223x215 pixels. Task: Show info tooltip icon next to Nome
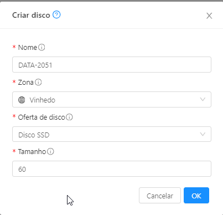[42, 47]
